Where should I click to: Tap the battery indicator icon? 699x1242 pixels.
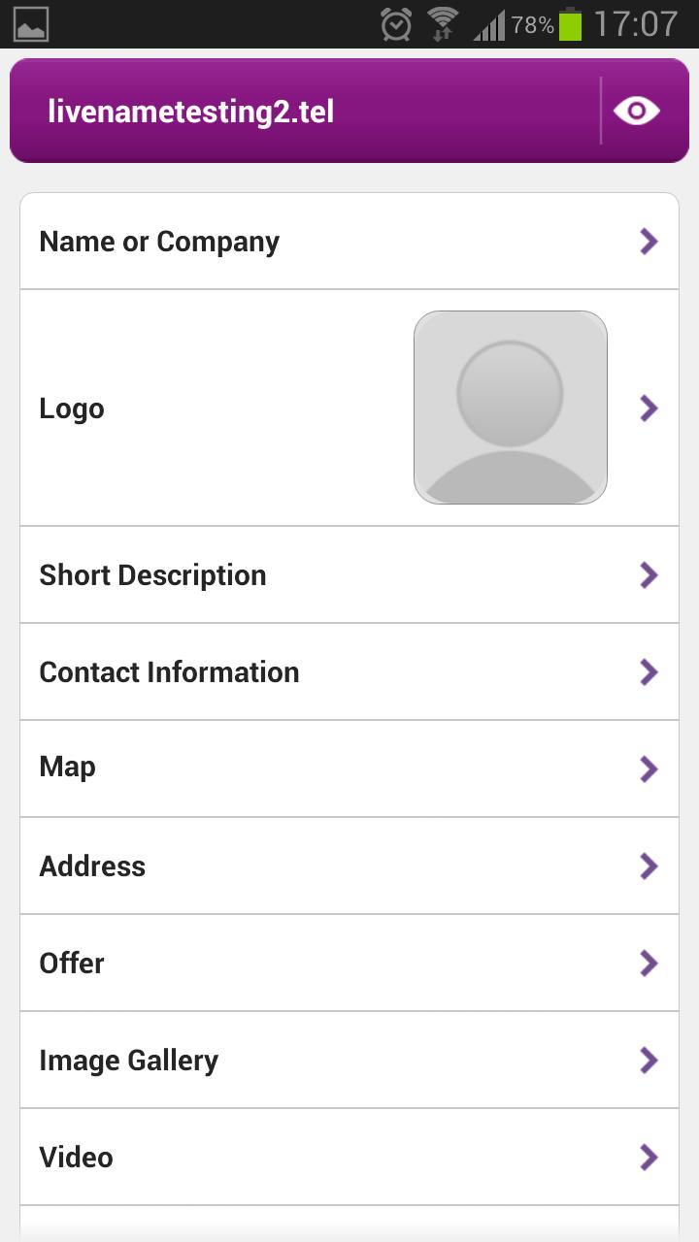tap(570, 24)
